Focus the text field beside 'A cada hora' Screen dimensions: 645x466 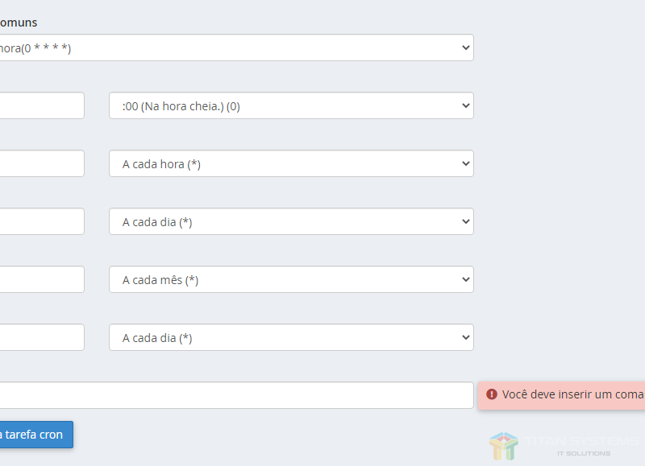(x=40, y=163)
